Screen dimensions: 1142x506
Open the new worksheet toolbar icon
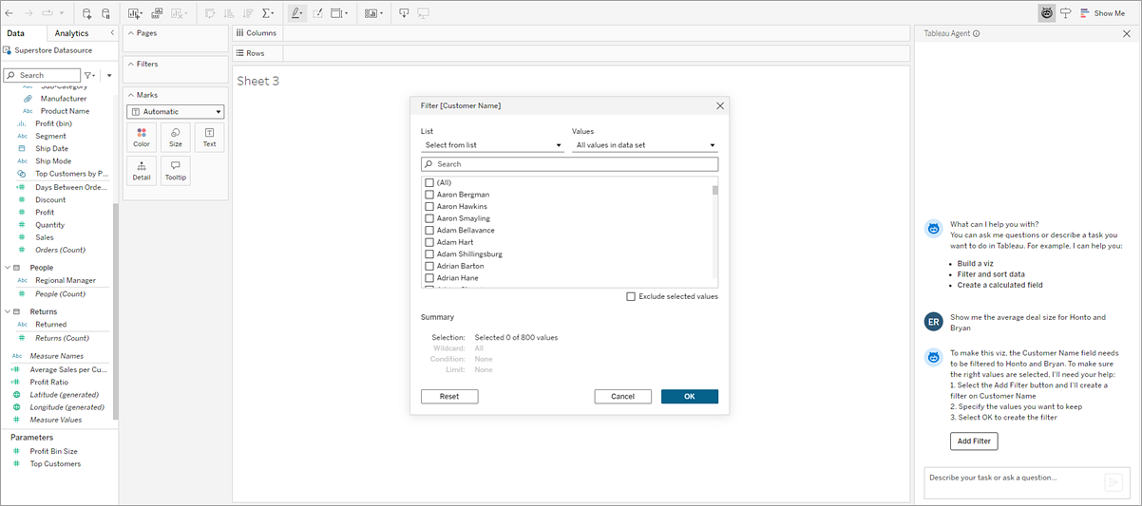coord(134,13)
